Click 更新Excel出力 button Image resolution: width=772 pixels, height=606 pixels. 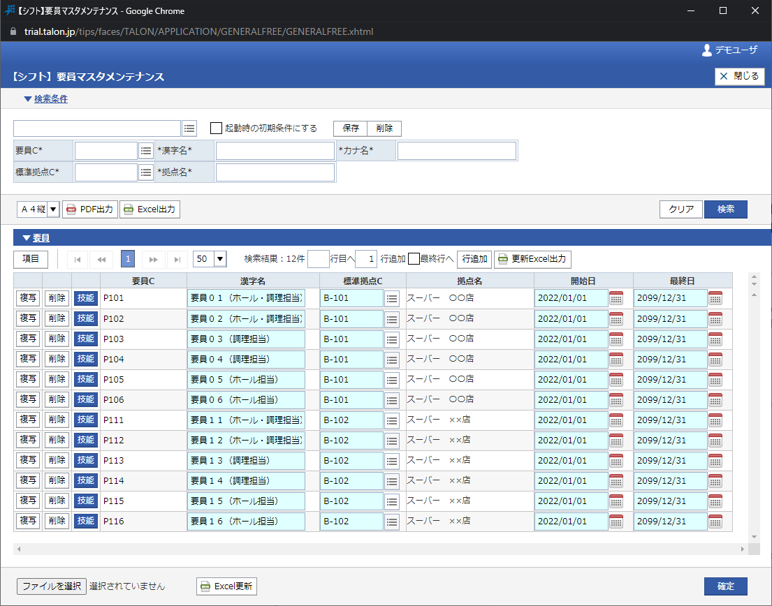point(532,259)
